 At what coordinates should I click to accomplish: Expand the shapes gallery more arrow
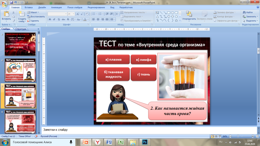pos(180,20)
